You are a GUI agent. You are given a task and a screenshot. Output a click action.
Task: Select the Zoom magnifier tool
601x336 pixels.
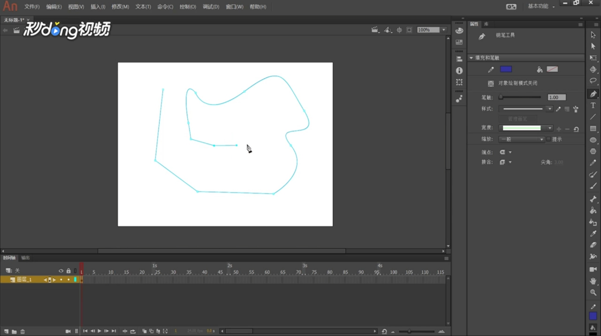pos(593,292)
